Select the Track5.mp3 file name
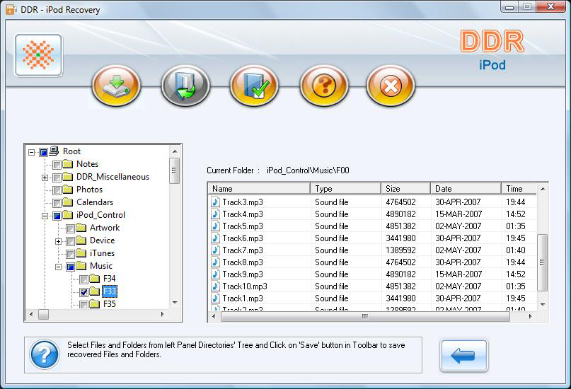The height and width of the screenshot is (389, 571). point(243,226)
